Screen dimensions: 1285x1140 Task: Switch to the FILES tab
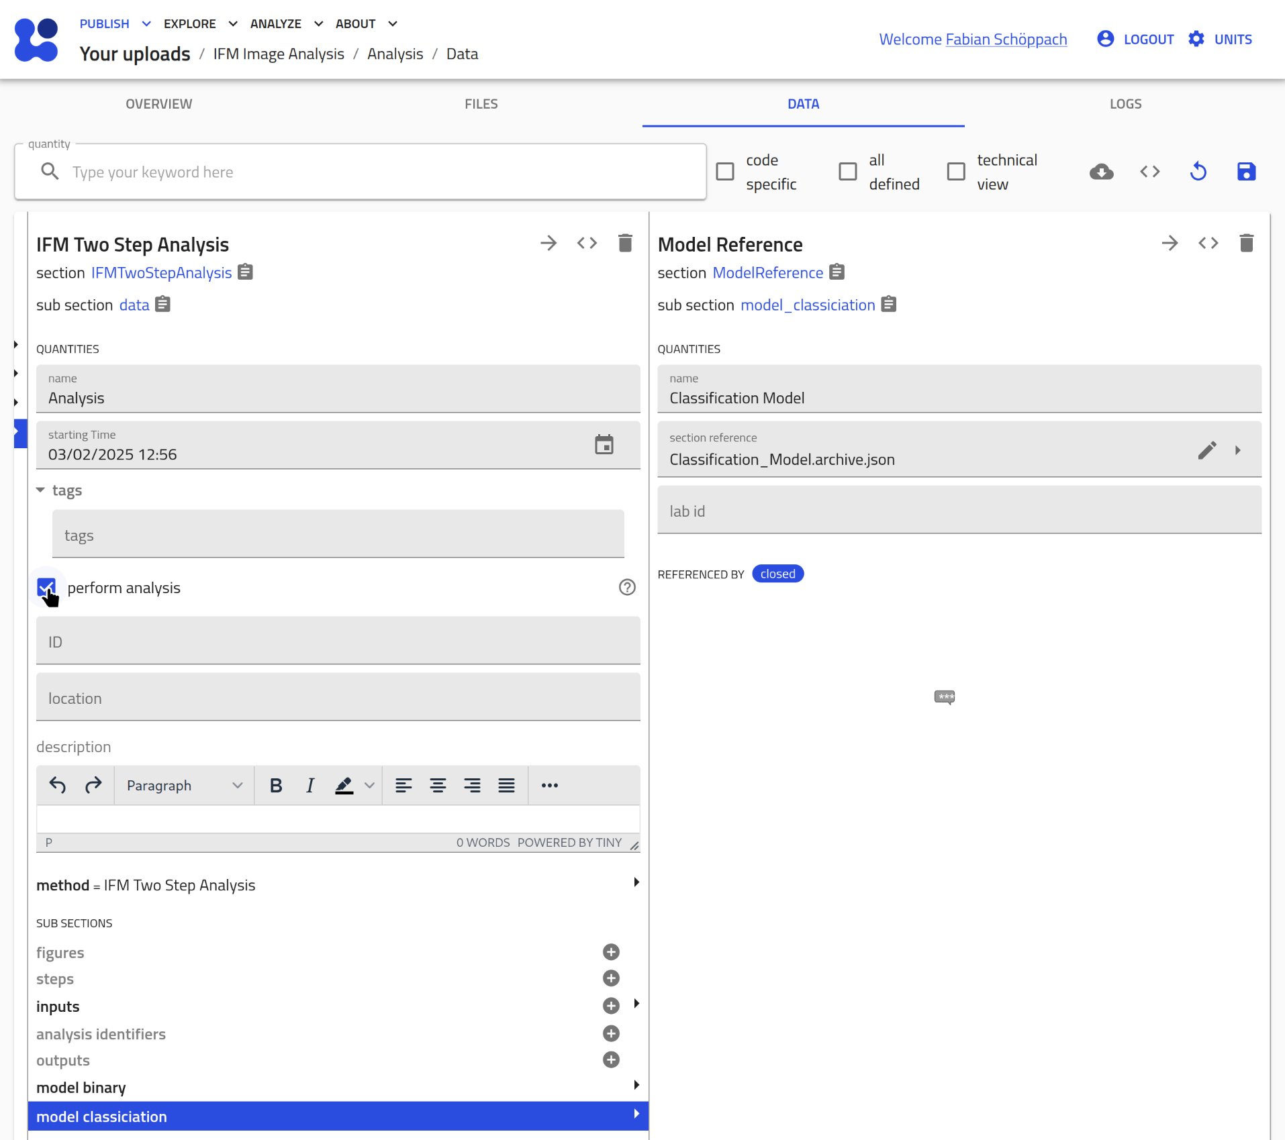481,104
